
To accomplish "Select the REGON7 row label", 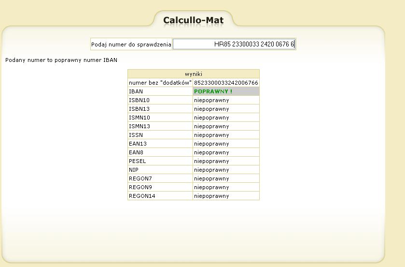I will 140,178.
